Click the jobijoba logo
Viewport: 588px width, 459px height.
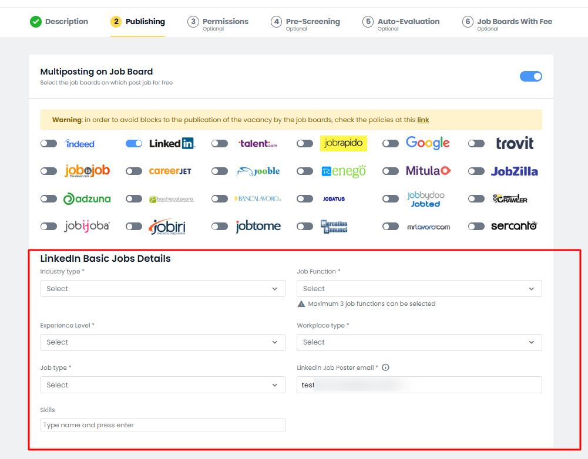[x=87, y=227]
